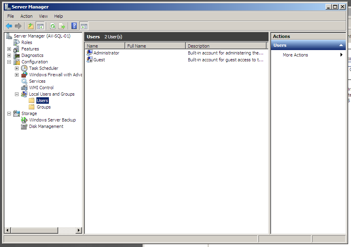Select the Server Manager (AV-SQL-01) root node
Viewport: 351px width, 247px height.
pos(42,36)
